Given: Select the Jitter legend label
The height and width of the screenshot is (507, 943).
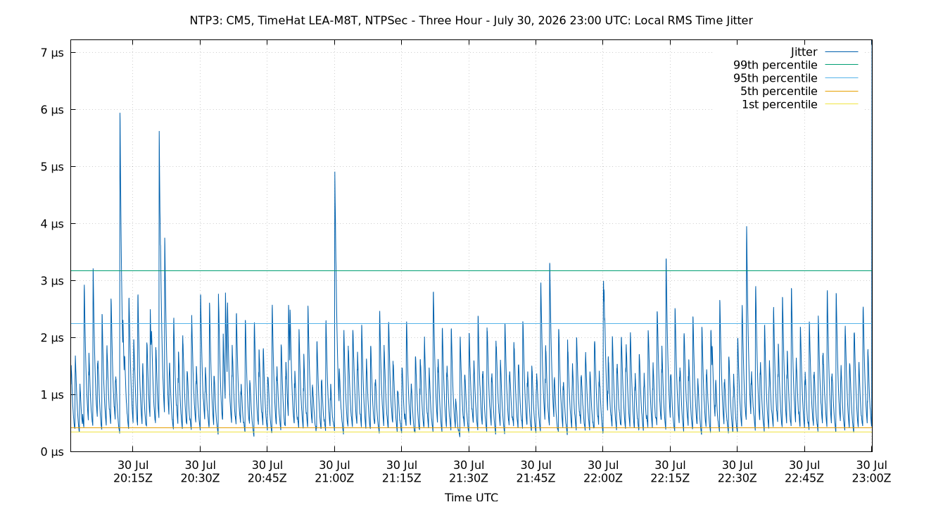Looking at the screenshot, I should point(804,52).
